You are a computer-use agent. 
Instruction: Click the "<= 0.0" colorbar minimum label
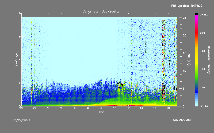pos(204,106)
